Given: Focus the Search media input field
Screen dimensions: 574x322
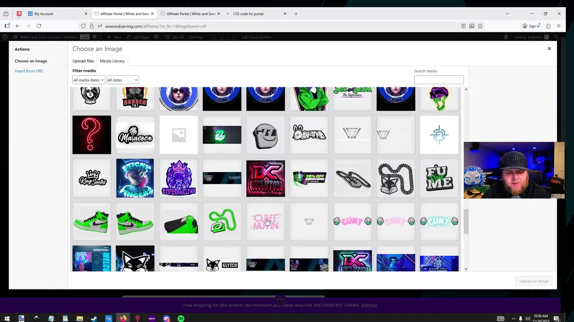Looking at the screenshot, I should (439, 80).
